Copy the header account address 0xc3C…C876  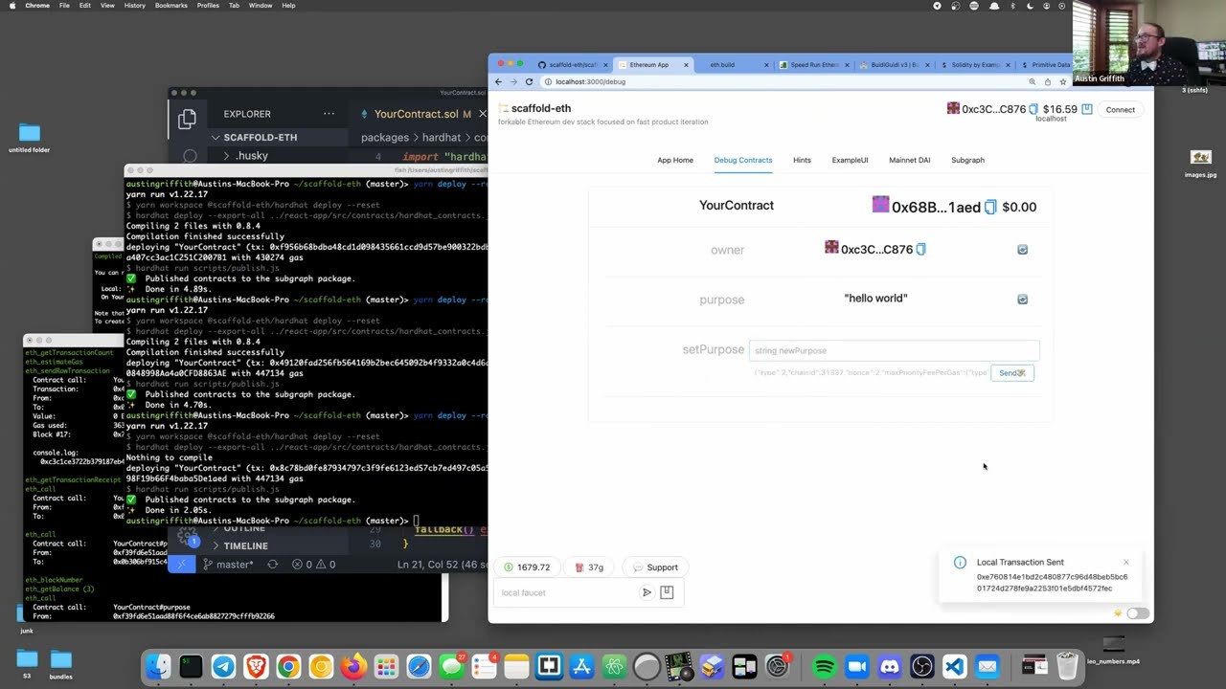click(1033, 109)
